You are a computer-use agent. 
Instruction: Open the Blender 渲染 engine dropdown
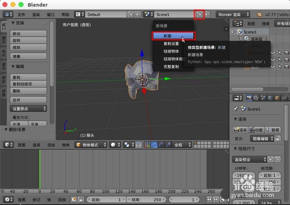click(x=233, y=14)
